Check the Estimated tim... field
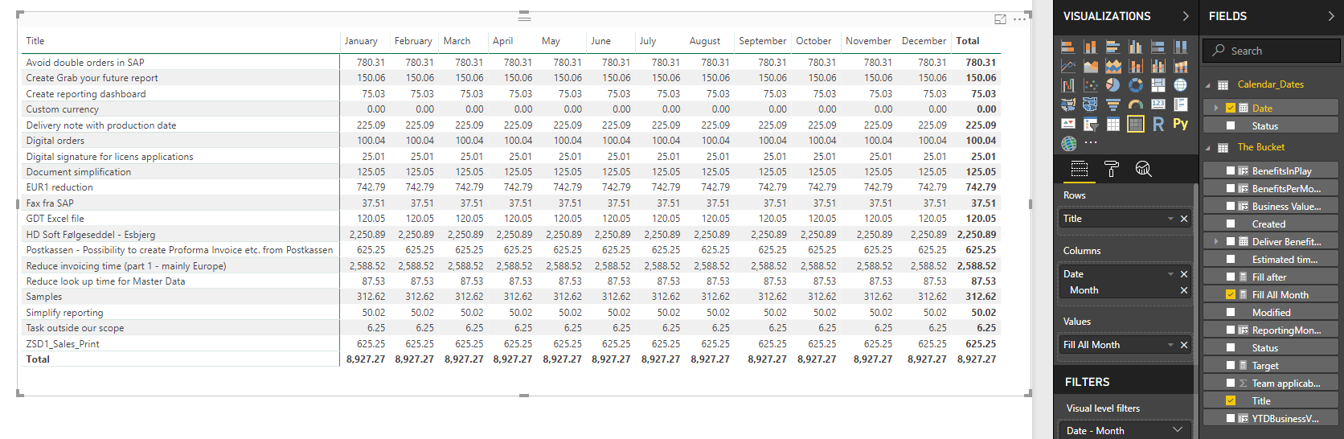The image size is (1344, 439). point(1231,259)
